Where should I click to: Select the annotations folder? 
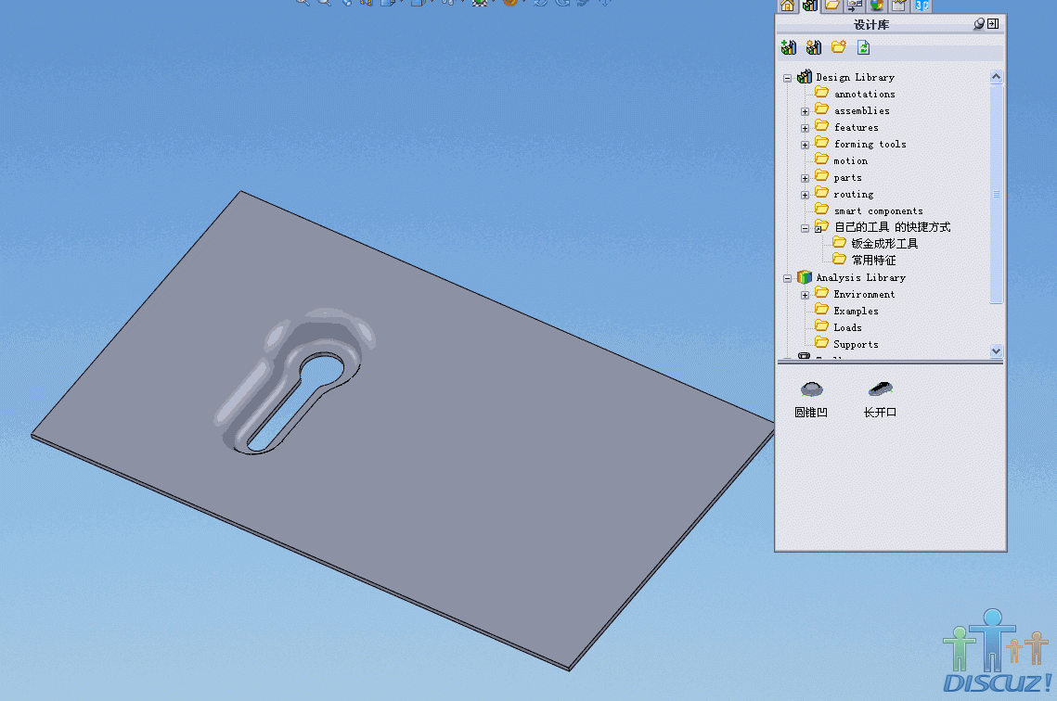pyautogui.click(x=864, y=95)
